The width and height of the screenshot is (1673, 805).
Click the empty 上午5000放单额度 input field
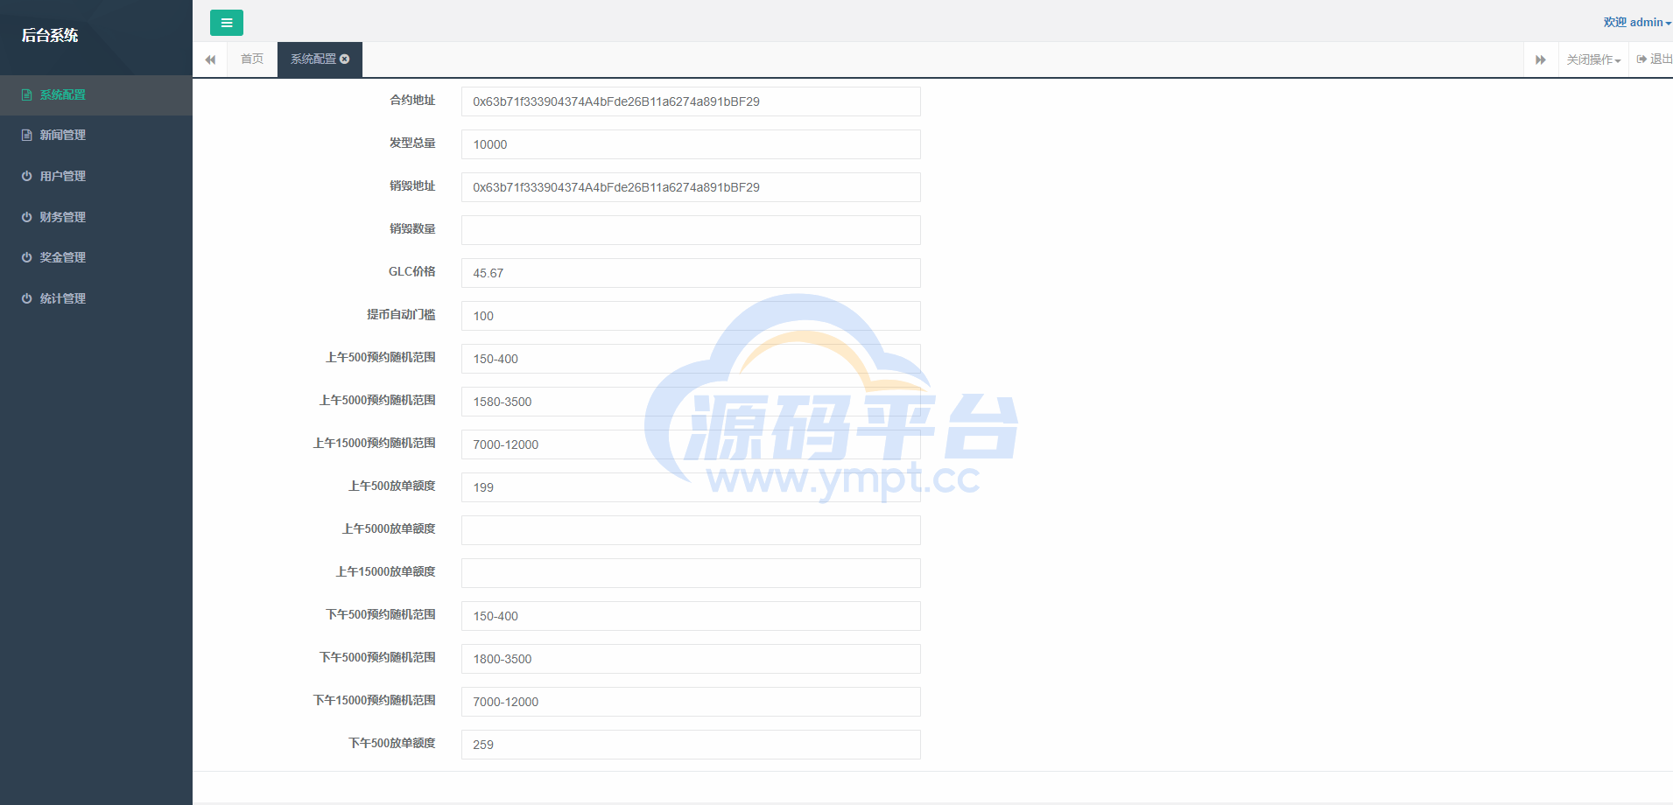click(x=691, y=530)
